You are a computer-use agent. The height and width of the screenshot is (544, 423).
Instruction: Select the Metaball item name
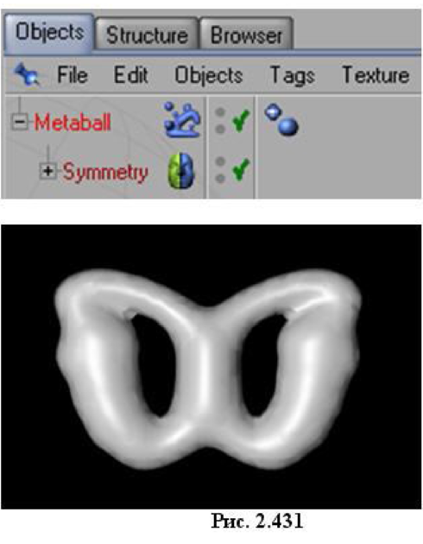point(73,122)
